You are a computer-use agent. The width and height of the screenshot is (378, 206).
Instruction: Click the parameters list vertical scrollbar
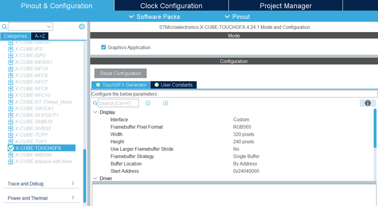(375, 128)
